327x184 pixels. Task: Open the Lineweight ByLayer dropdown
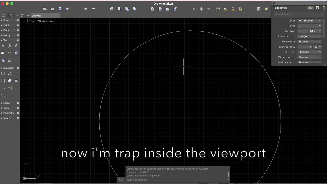(310, 42)
